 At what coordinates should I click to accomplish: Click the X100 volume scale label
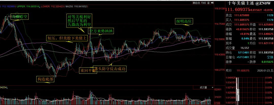click(217, 103)
